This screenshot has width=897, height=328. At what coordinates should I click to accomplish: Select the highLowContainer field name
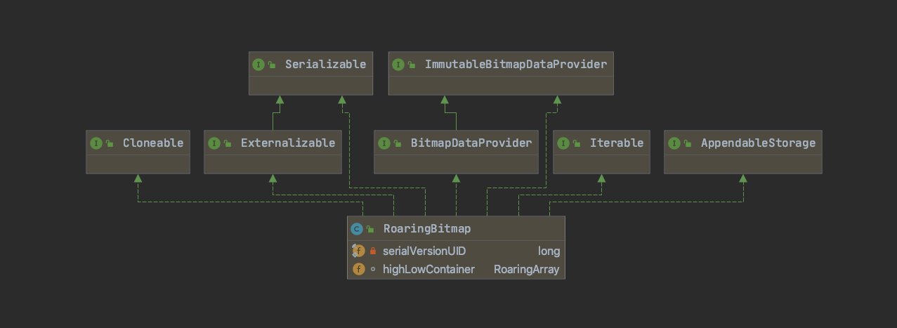click(x=428, y=269)
